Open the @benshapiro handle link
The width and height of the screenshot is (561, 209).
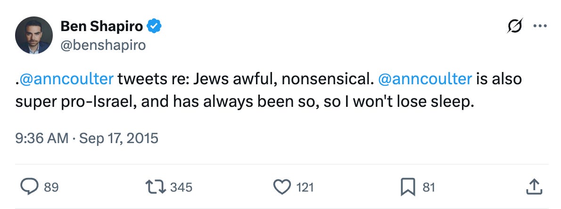tap(103, 45)
